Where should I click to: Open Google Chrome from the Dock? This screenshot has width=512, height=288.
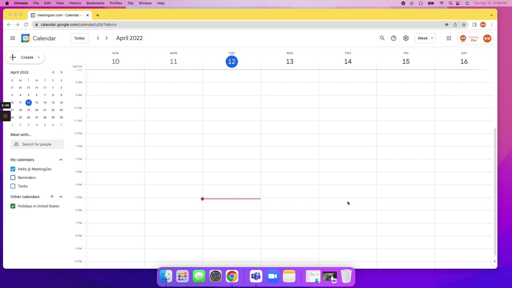point(232,276)
